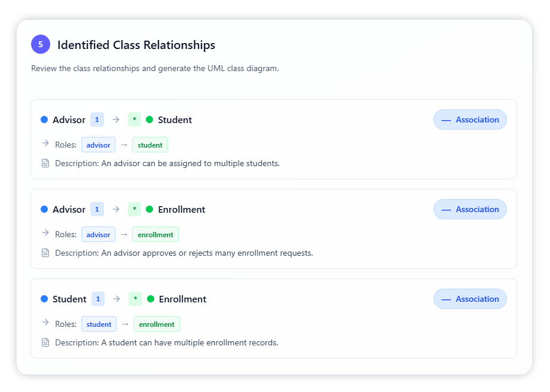Click the 'advisor' role tag in second card
This screenshot has height=392, width=550.
tap(98, 234)
